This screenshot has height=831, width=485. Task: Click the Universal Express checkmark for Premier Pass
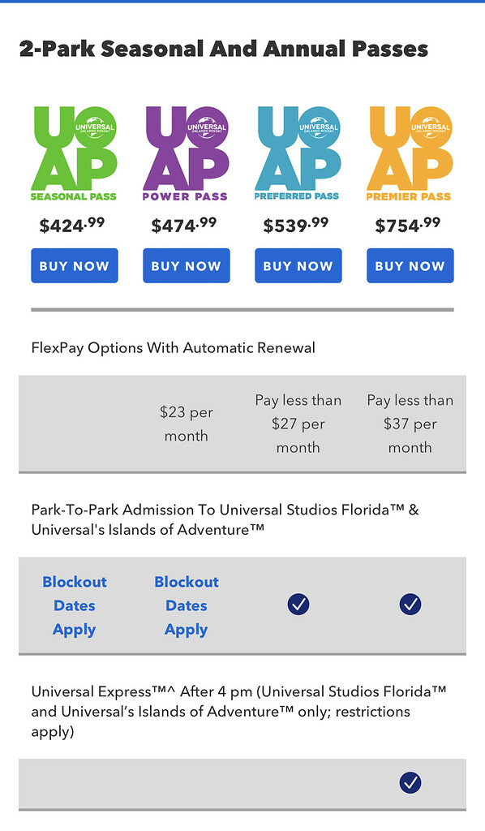coord(410,784)
